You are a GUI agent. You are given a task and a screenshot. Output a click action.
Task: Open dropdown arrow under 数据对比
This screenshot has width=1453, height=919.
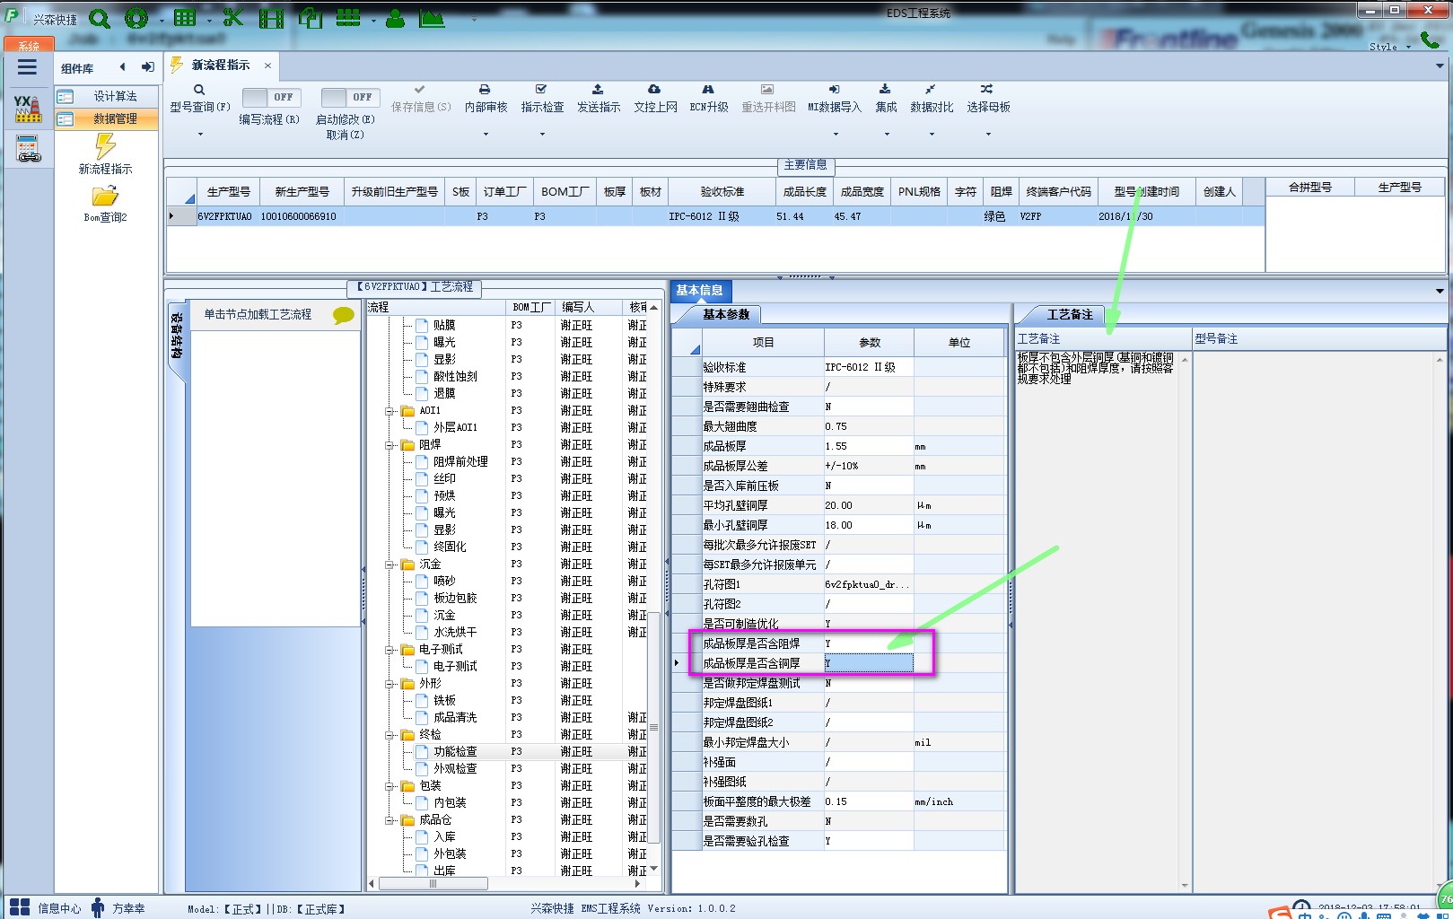[932, 135]
